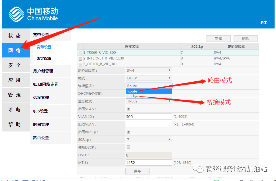Click the 连接模式 Route combo box
Screen dimensions: 276x181
pyautogui.click(x=149, y=86)
